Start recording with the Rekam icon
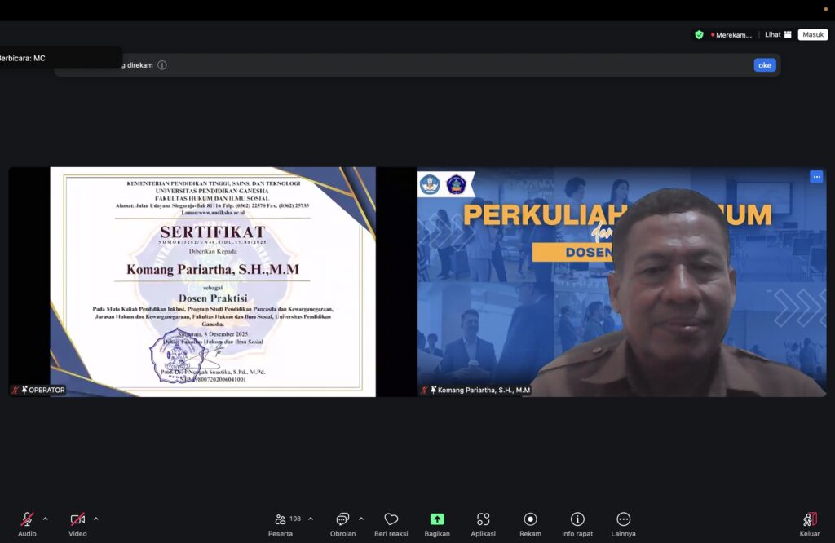Screen dimensions: 835x543 530,519
